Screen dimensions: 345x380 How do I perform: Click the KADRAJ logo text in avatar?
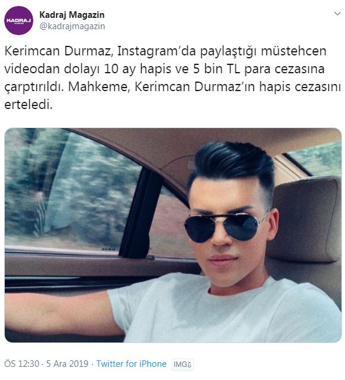point(18,21)
